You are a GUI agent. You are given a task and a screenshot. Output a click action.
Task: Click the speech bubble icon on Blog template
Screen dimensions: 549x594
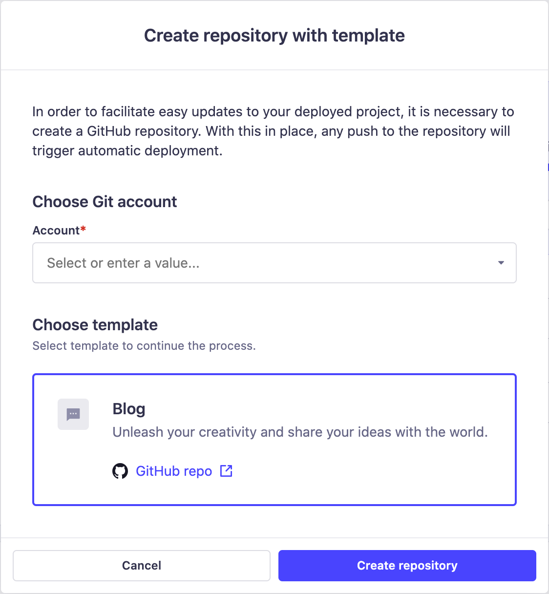pos(73,414)
